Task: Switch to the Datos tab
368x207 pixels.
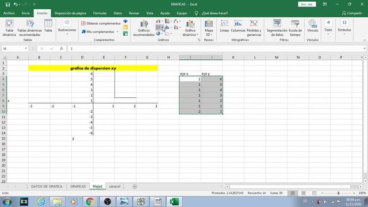Action: click(x=117, y=13)
